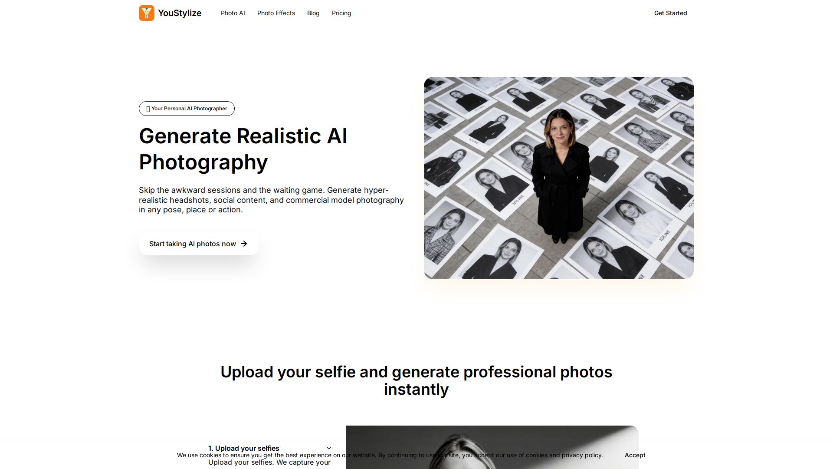
Task: Click 'Start taking AI photos now' button
Action: 199,244
